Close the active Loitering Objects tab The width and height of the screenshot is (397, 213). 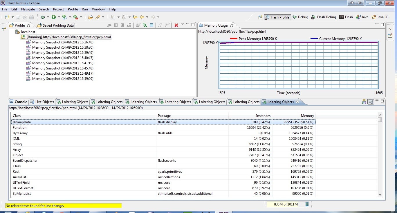pos(297,102)
